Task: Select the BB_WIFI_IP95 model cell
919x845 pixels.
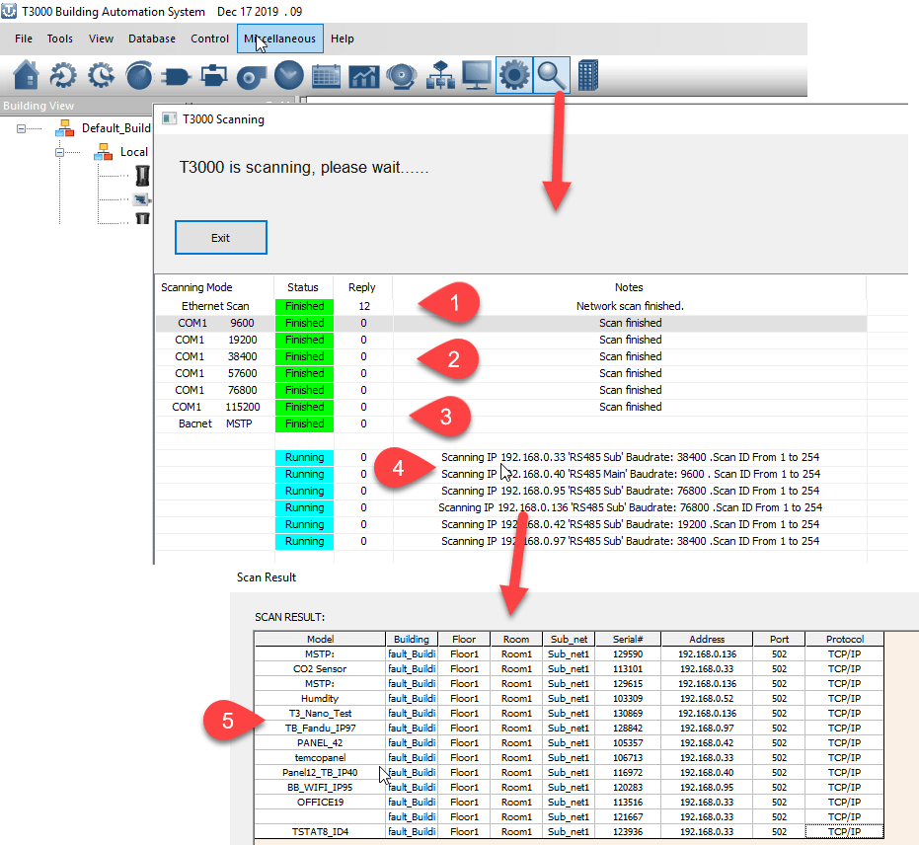Action: click(x=320, y=787)
